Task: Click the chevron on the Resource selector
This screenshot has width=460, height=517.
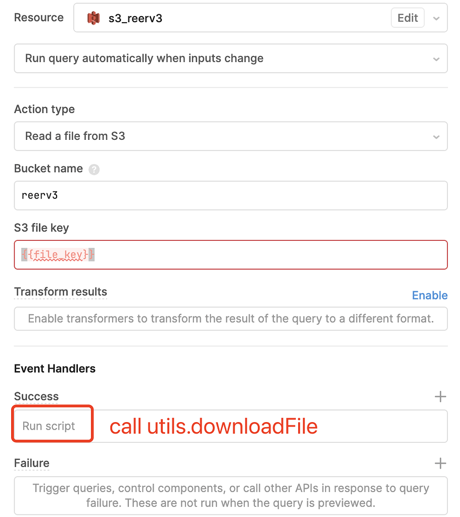Action: tap(436, 18)
